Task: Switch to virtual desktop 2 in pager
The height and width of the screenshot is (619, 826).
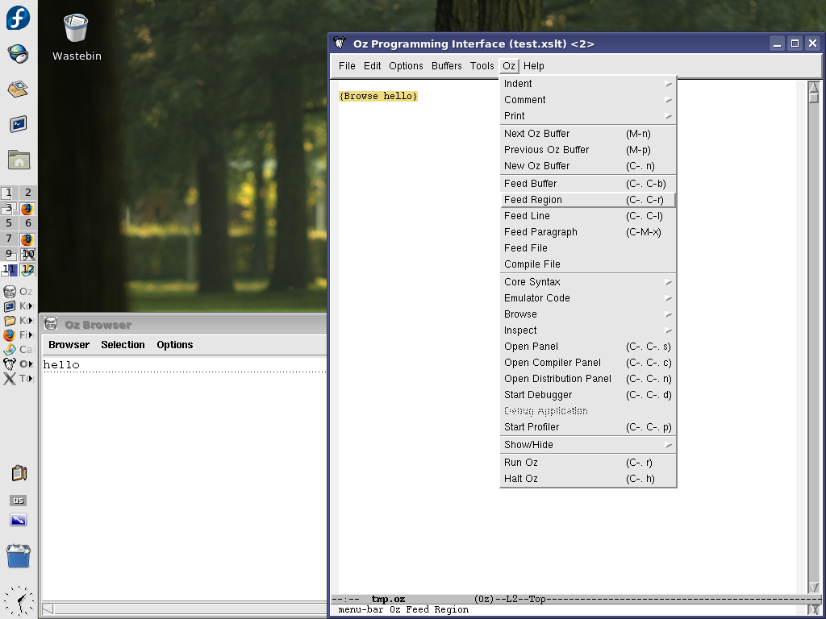Action: pyautogui.click(x=27, y=193)
